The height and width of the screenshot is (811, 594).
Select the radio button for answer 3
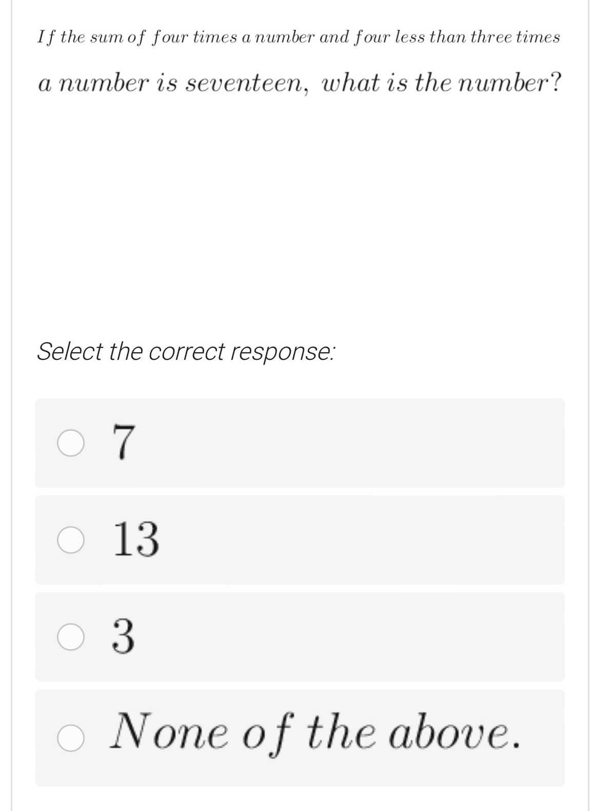tap(70, 637)
